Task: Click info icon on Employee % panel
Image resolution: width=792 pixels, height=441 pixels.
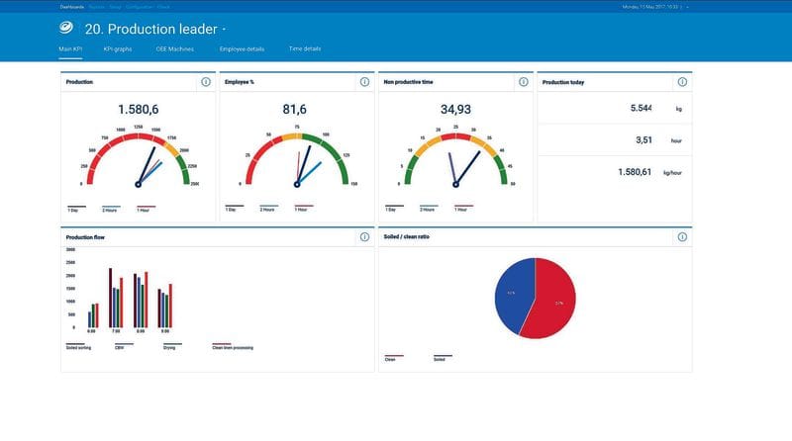Action: [x=364, y=82]
